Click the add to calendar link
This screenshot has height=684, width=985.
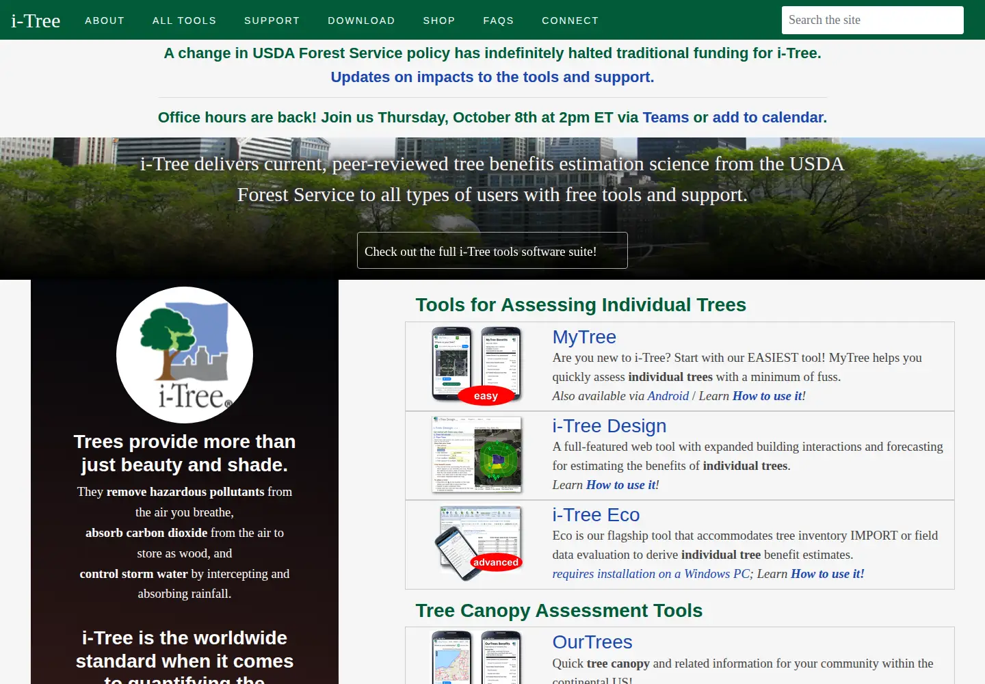[768, 118]
